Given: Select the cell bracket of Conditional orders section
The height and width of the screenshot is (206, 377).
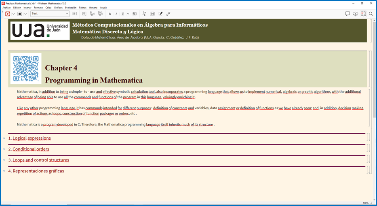Looking at the screenshot, I should coord(369,148).
